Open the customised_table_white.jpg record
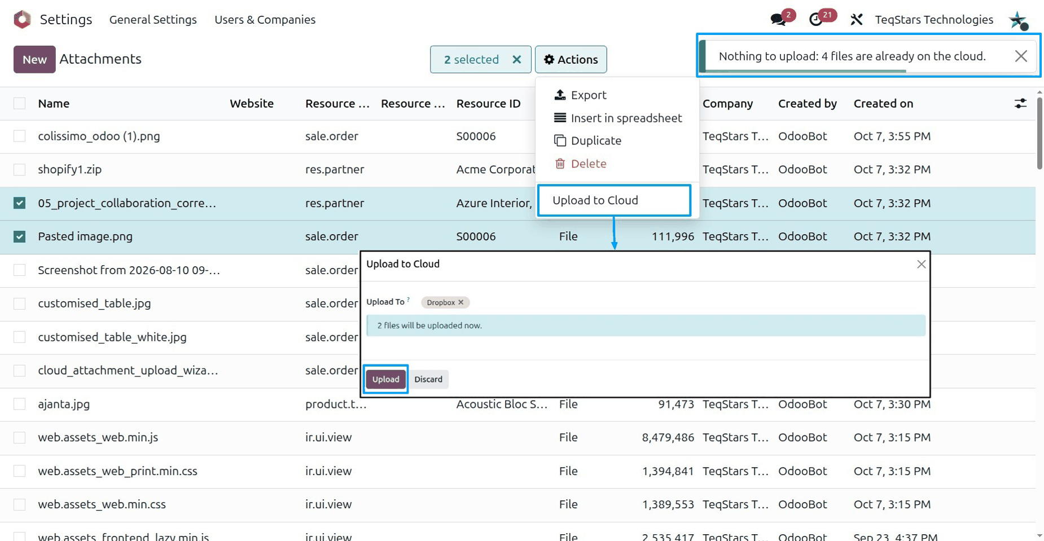Image resolution: width=1044 pixels, height=541 pixels. pyautogui.click(x=112, y=337)
